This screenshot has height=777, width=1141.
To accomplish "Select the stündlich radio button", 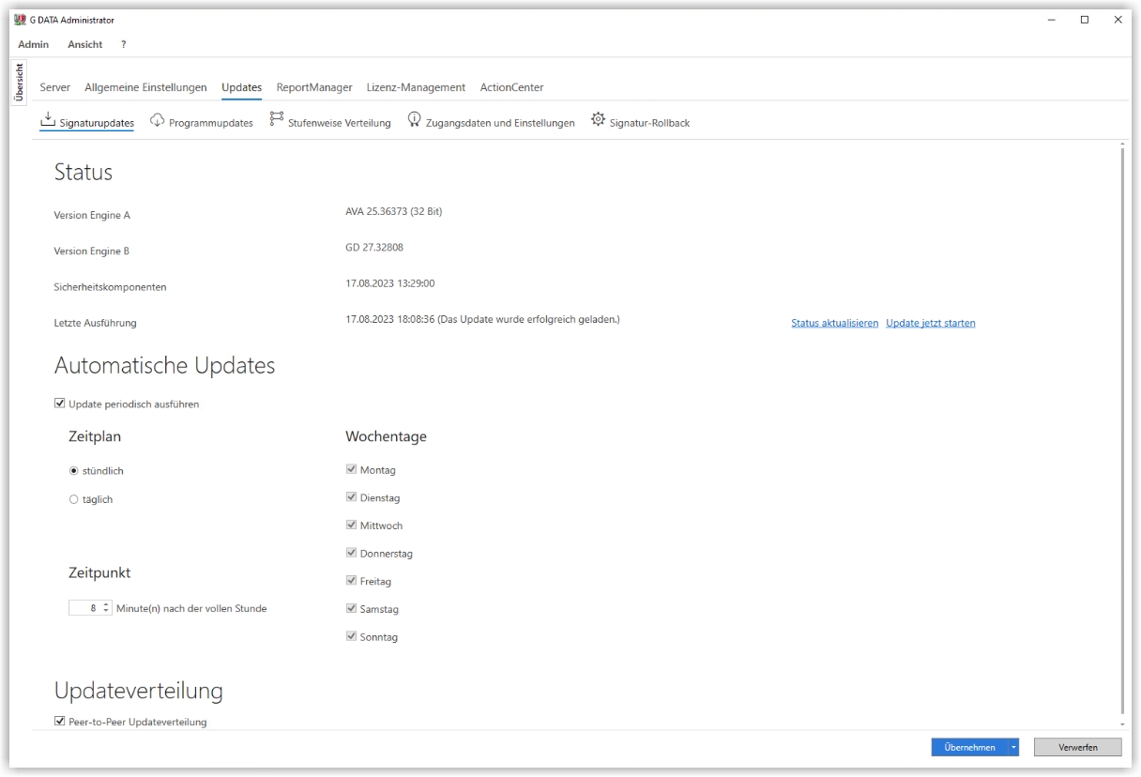I will click(x=74, y=471).
